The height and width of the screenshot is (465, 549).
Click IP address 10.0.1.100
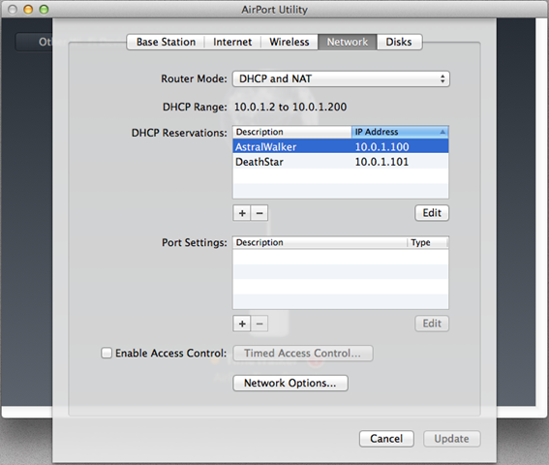(382, 147)
